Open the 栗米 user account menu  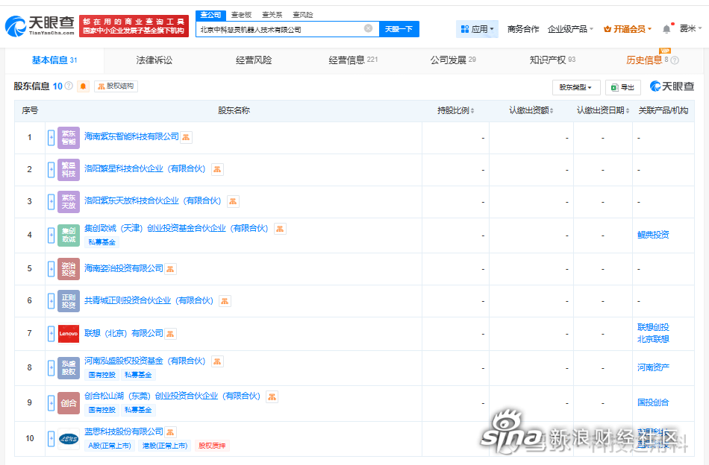tap(690, 29)
